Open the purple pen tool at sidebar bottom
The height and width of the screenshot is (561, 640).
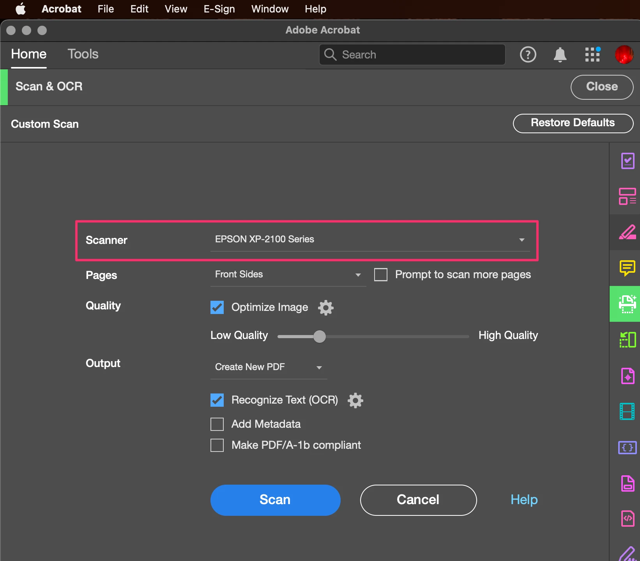(628, 553)
